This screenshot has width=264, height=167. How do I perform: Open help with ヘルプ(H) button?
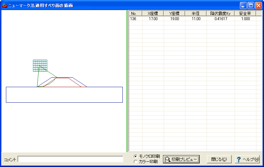247,159
